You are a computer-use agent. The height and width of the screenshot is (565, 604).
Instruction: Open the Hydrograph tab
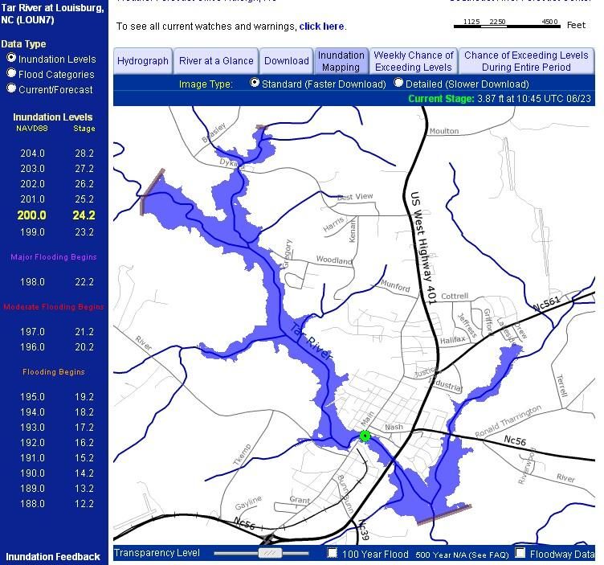pos(143,60)
